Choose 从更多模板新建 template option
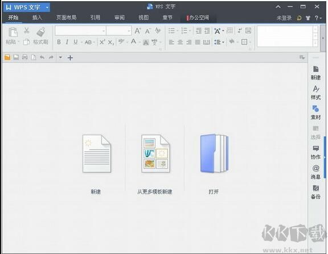The image size is (328, 254). (x=155, y=153)
